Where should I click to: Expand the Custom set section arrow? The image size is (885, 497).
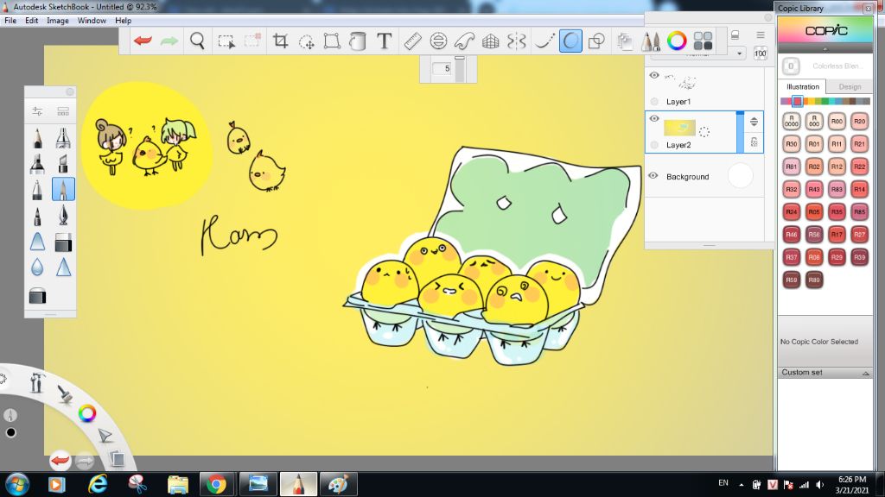[866, 373]
